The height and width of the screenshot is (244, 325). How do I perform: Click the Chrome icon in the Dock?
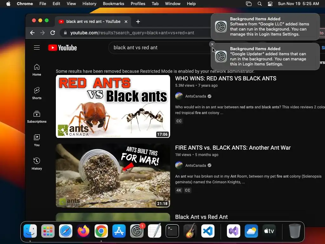[x=101, y=231]
